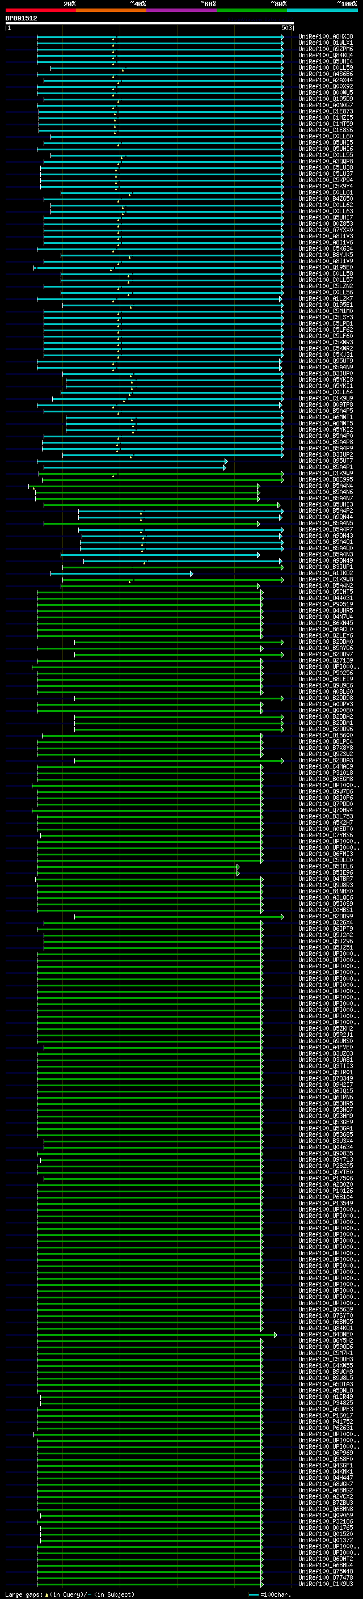Select hit label UniRef100_B6KN45
Screen dimensions: 363x1599
(x=326, y=623)
